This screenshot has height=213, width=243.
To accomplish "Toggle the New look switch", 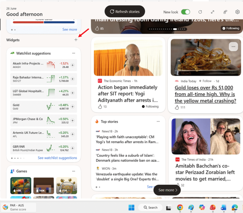I will pos(185,12).
